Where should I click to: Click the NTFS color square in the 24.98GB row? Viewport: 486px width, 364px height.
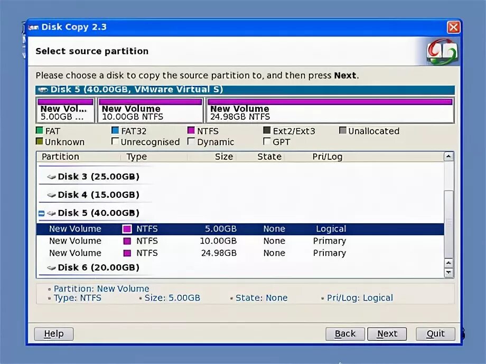pyautogui.click(x=127, y=253)
